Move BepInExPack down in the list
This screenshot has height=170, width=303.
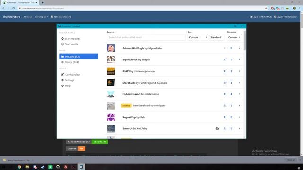click(x=231, y=60)
